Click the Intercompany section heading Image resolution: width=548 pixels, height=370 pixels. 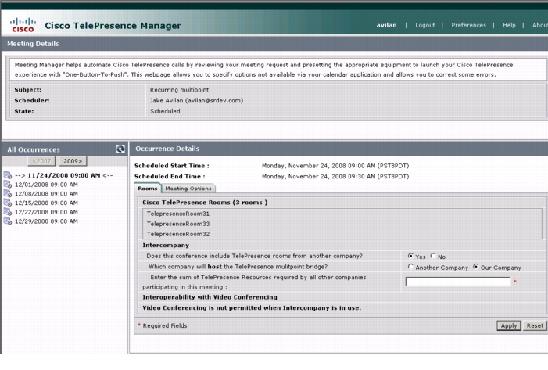166,245
